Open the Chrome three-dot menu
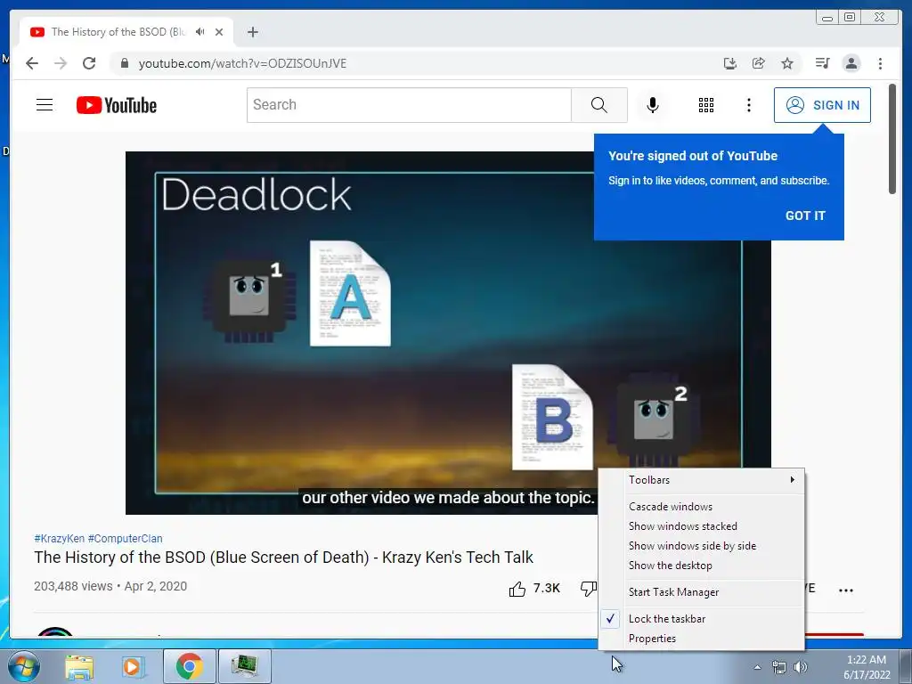912x684 pixels. tap(880, 63)
